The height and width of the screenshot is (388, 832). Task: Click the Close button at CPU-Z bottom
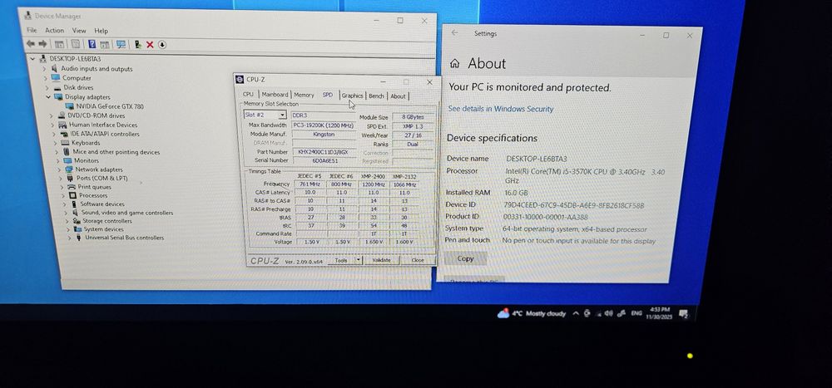418,260
